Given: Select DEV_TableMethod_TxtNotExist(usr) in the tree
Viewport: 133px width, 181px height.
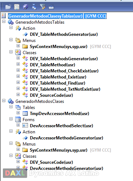Looking at the screenshot, I should coord(65,89).
